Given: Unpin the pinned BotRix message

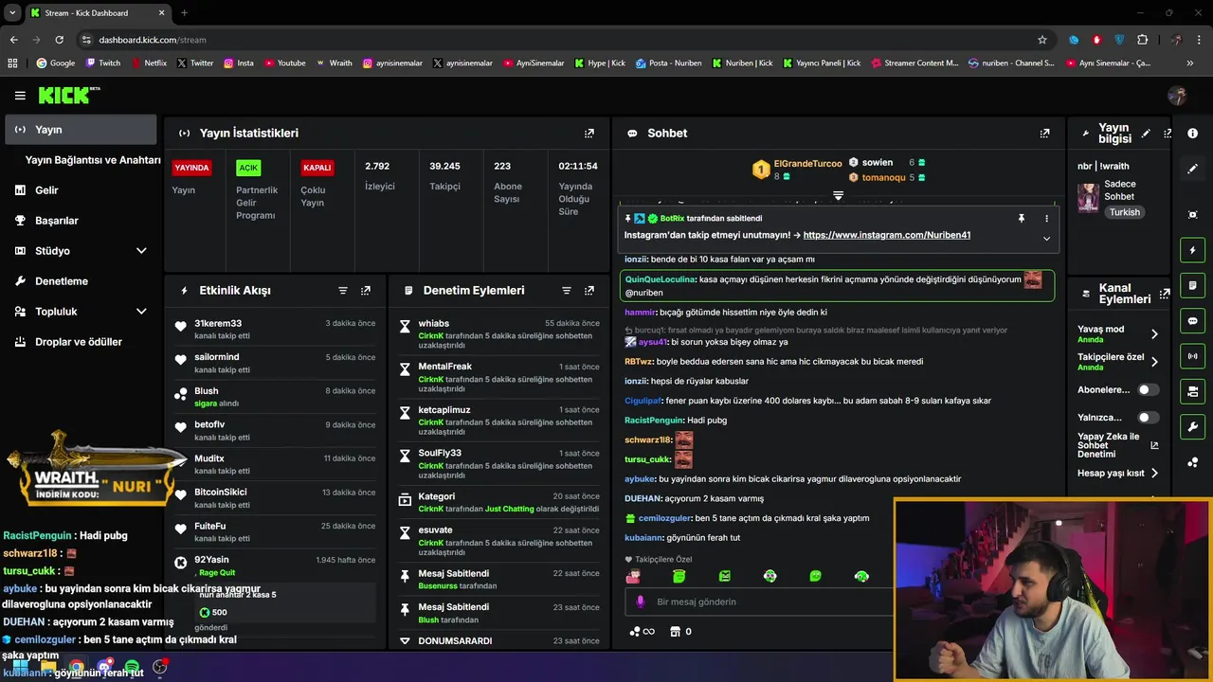Looking at the screenshot, I should pos(1022,219).
